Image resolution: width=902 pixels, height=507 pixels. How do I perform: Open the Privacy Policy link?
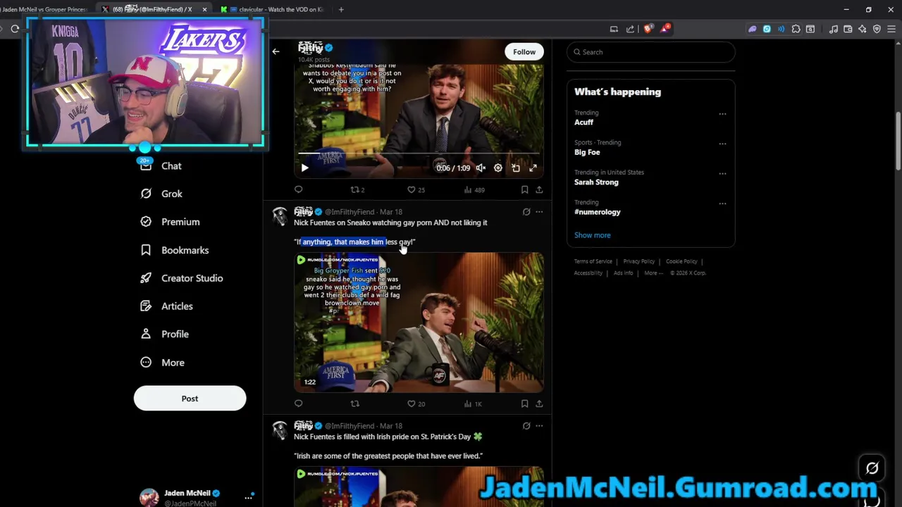pyautogui.click(x=639, y=261)
